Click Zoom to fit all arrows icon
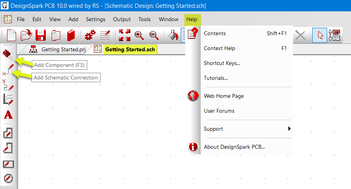Viewport: 351px width, 189px height. [x=124, y=35]
